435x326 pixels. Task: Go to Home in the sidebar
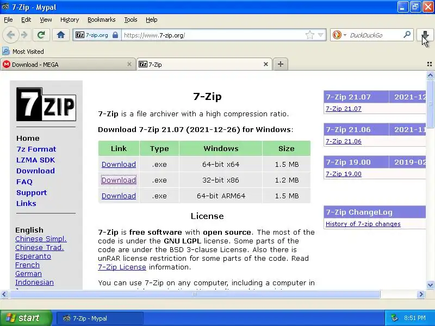coord(28,139)
